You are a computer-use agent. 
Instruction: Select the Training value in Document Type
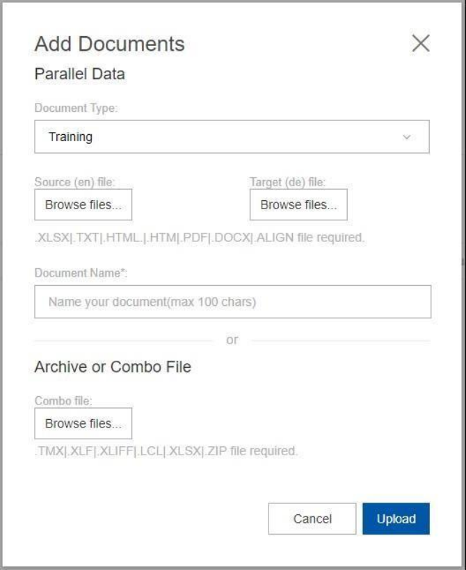(x=71, y=137)
